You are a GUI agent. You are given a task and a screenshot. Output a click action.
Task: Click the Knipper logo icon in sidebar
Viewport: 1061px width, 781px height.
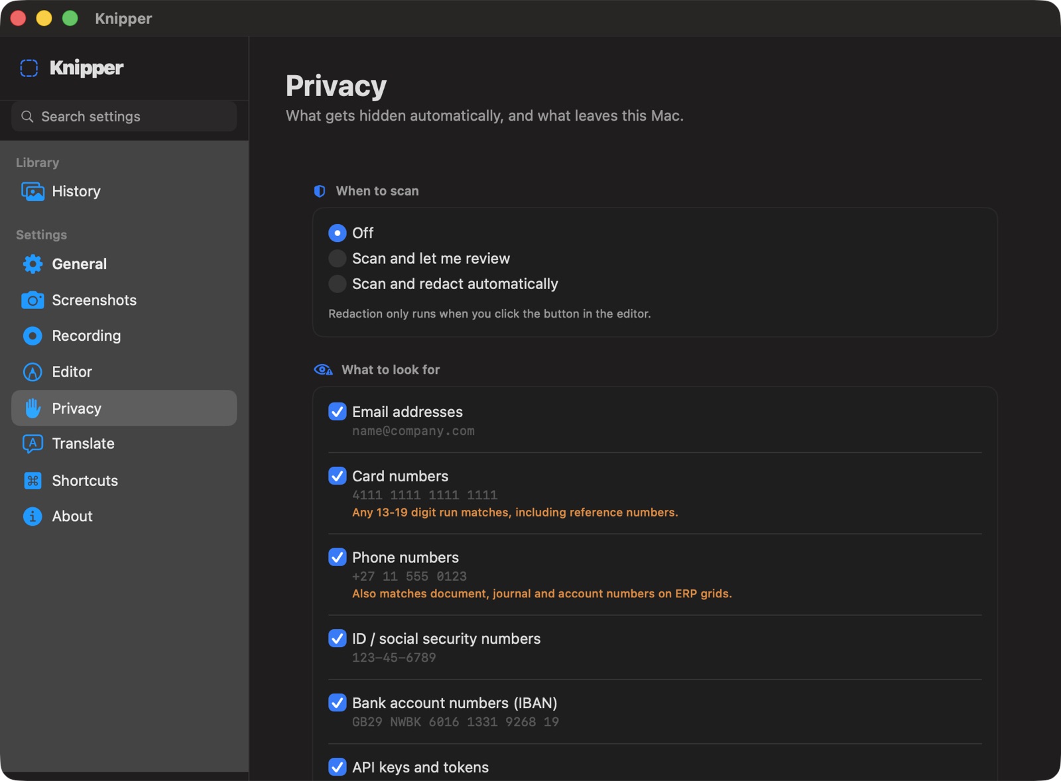tap(29, 68)
